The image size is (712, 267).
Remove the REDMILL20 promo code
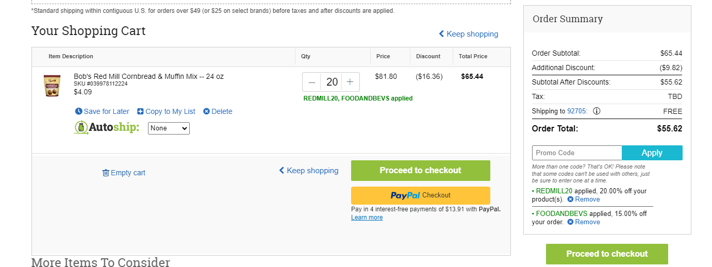click(584, 199)
